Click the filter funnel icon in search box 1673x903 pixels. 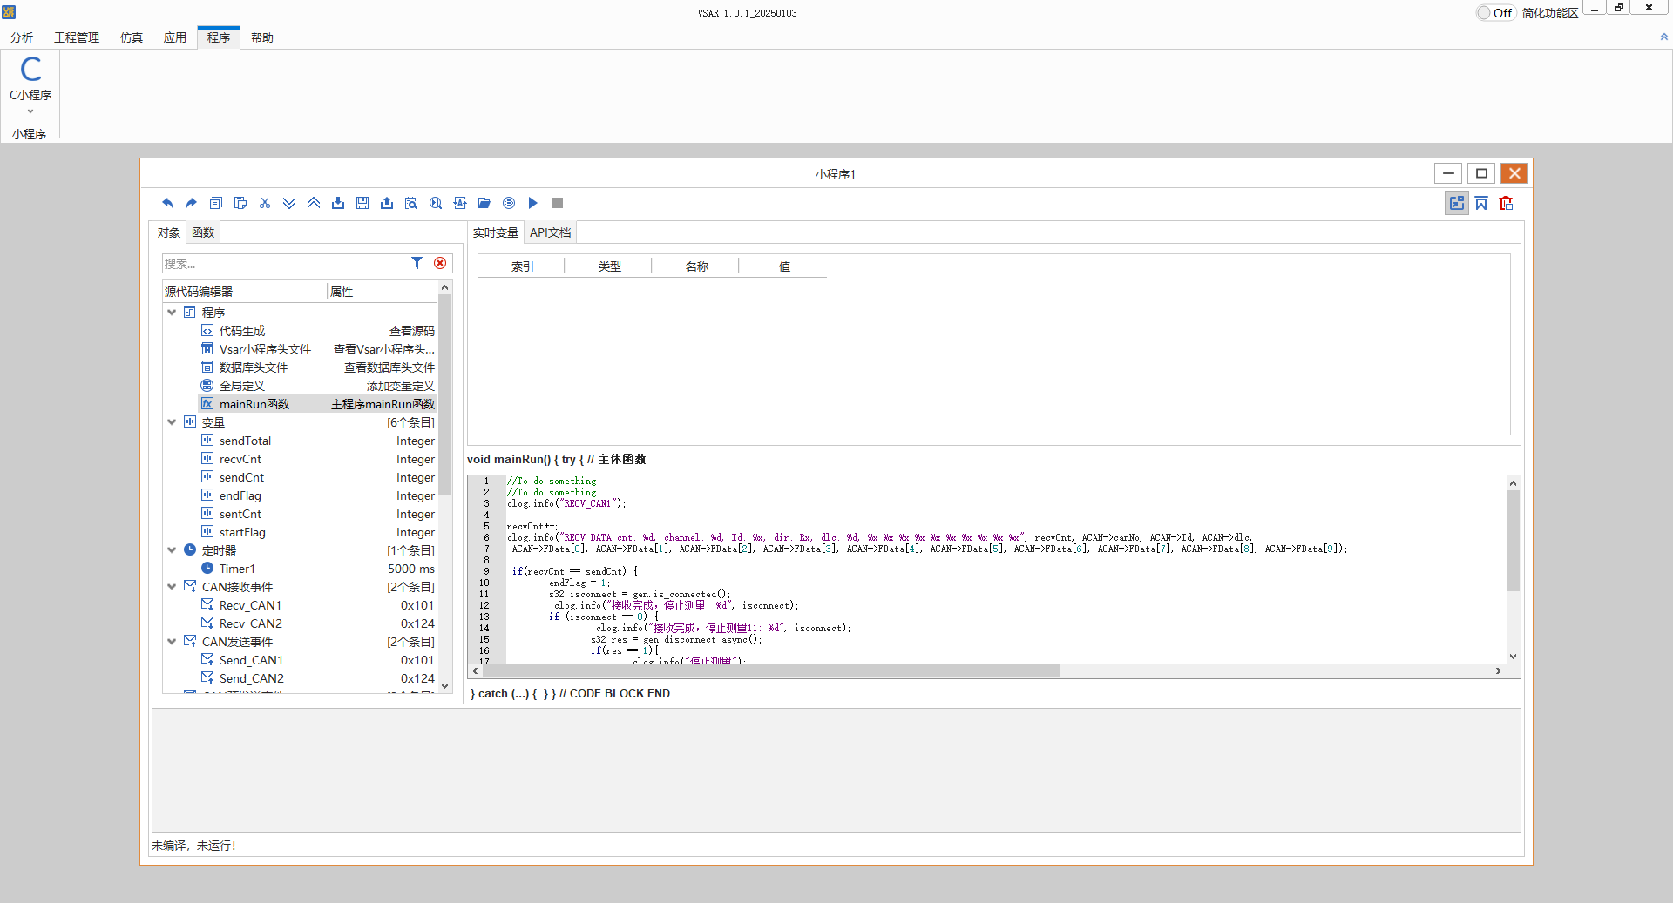pos(417,263)
